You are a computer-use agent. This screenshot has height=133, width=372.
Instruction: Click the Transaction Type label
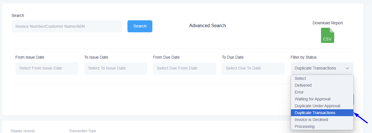82,131
